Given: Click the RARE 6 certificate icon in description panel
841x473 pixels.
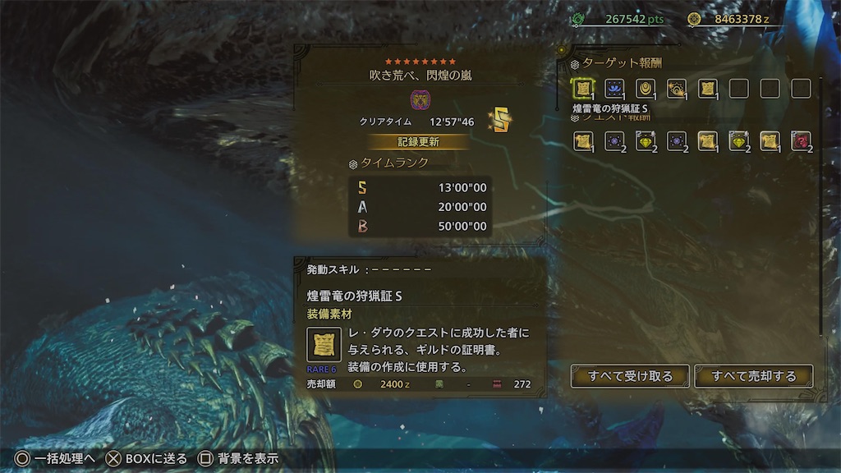Looking at the screenshot, I should (x=324, y=344).
